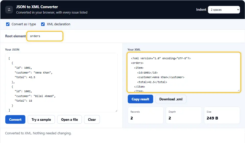Click the status message Converted to XML
The height and width of the screenshot is (143, 245).
pyautogui.click(x=38, y=133)
